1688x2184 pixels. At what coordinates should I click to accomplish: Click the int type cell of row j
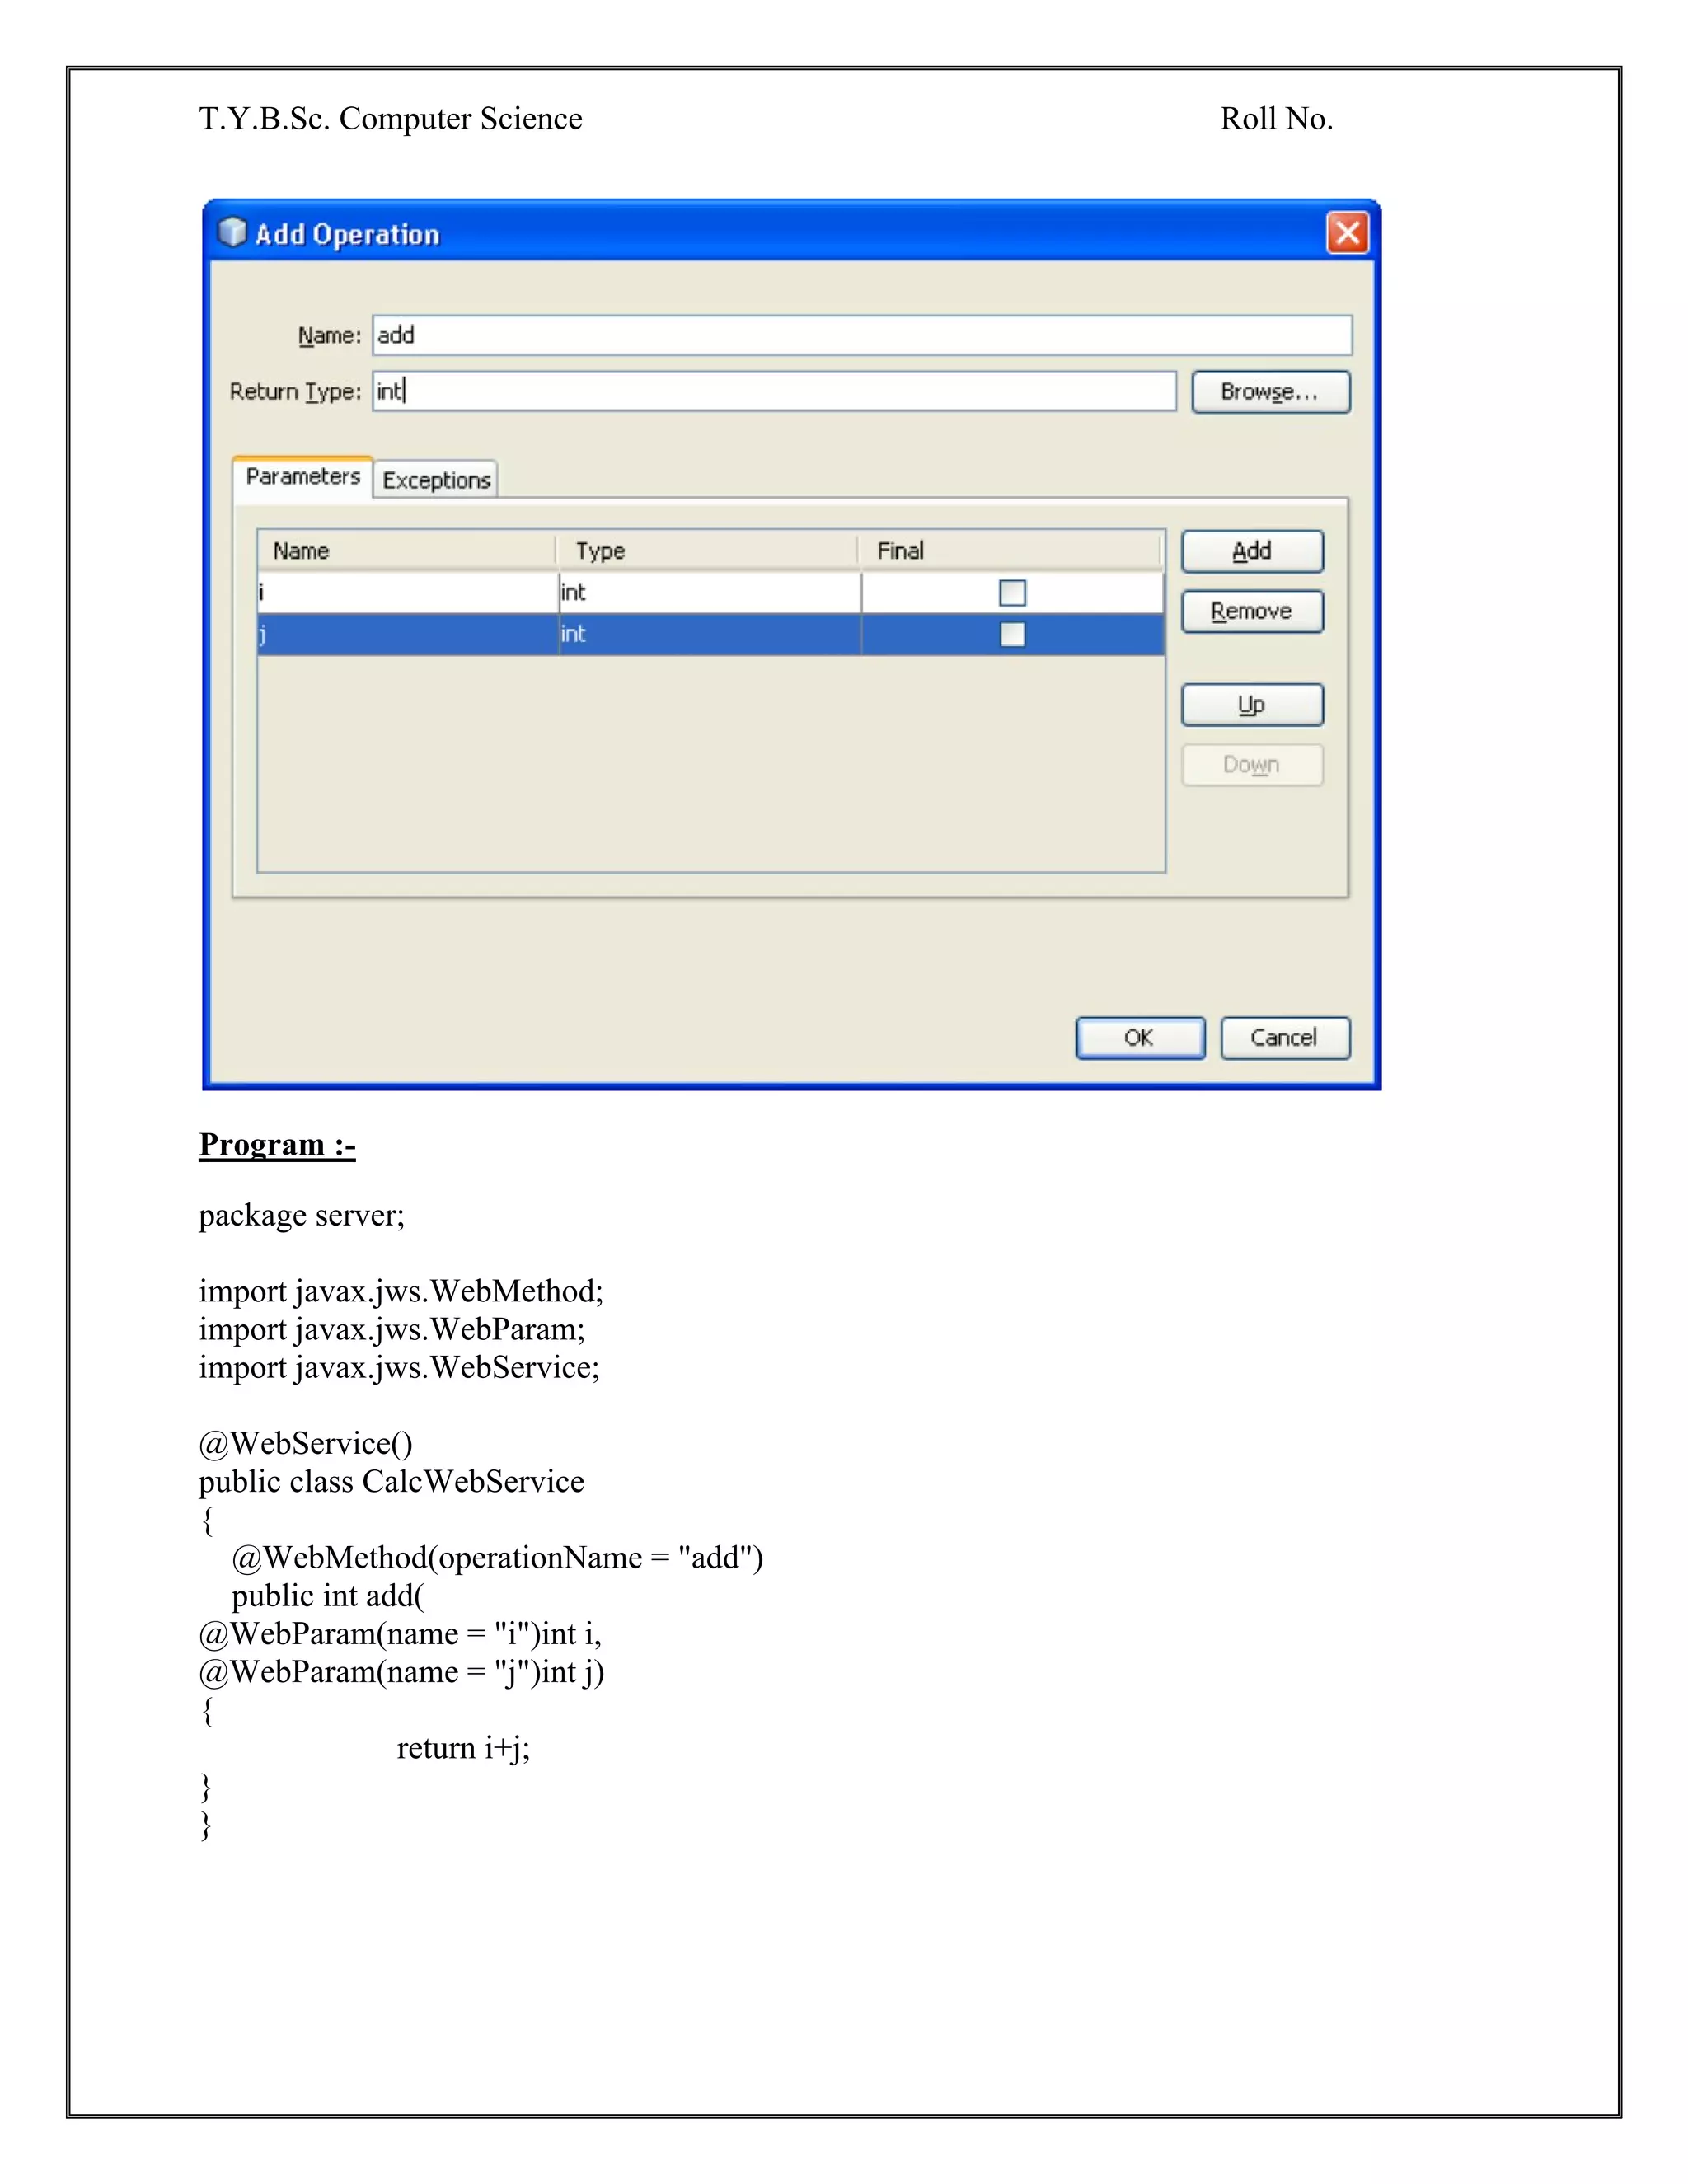(707, 635)
